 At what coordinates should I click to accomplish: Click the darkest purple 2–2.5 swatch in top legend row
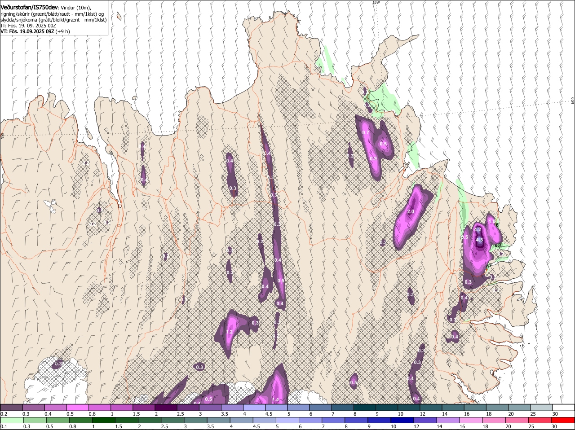pos(166,408)
